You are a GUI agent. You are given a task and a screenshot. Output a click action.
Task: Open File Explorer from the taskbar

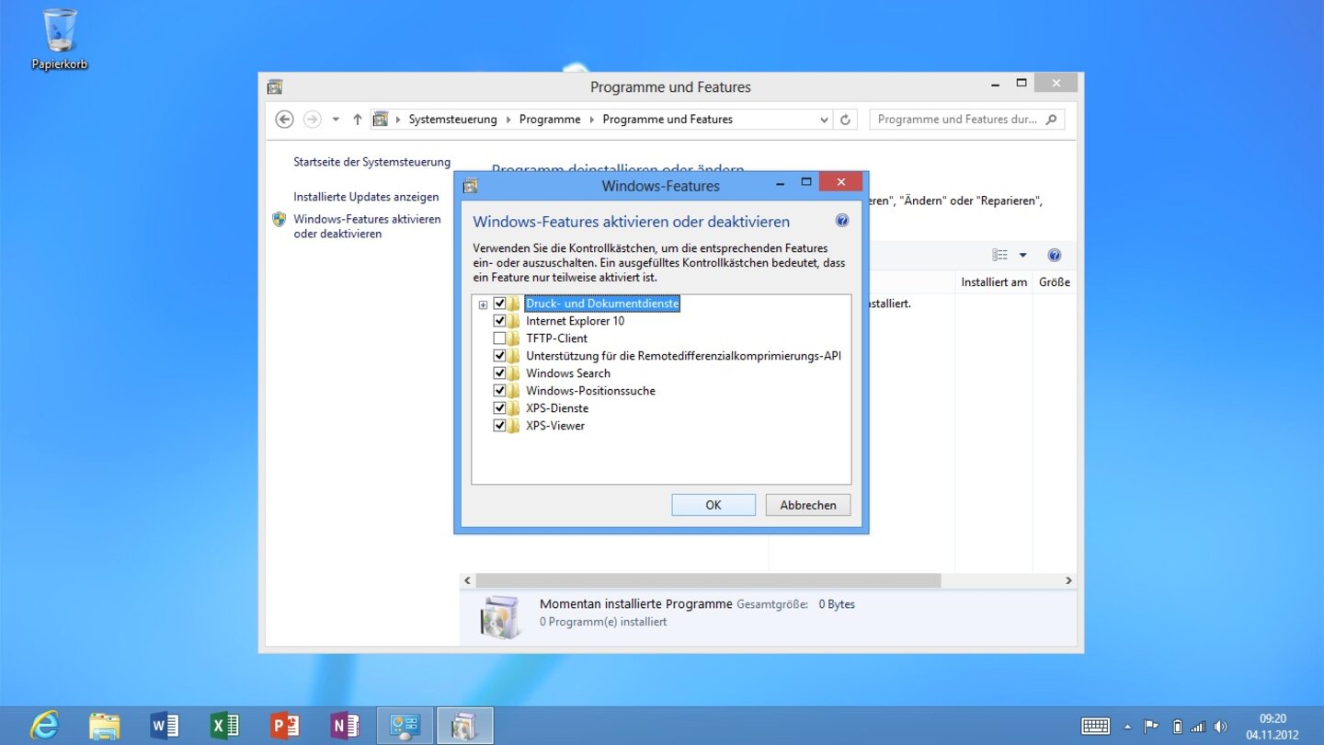click(x=104, y=726)
